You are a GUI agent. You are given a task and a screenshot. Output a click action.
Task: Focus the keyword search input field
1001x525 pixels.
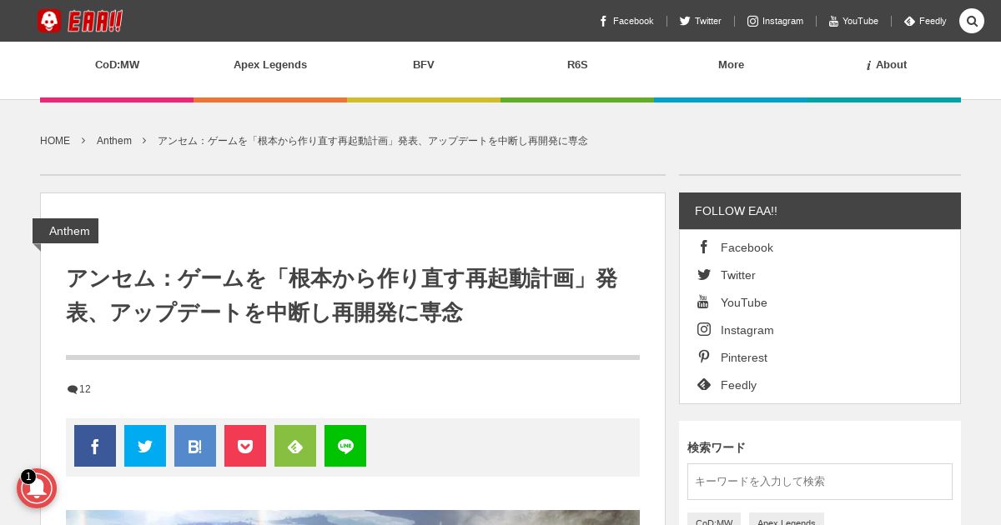pos(820,482)
